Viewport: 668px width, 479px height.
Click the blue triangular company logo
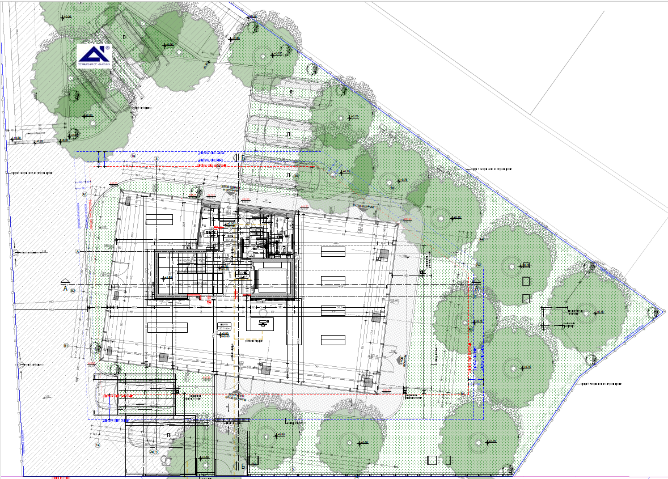point(94,56)
